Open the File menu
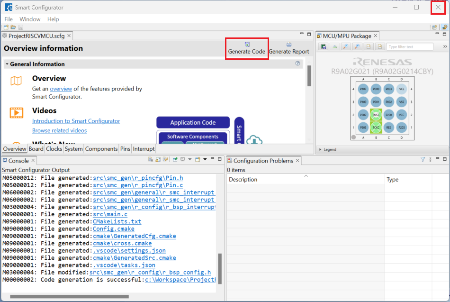This screenshot has height=302, width=450. [x=9, y=19]
